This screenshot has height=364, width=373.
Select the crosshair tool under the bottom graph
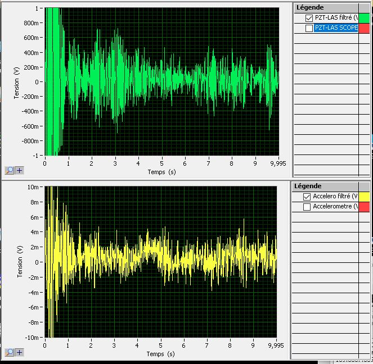pyautogui.click(x=19, y=352)
